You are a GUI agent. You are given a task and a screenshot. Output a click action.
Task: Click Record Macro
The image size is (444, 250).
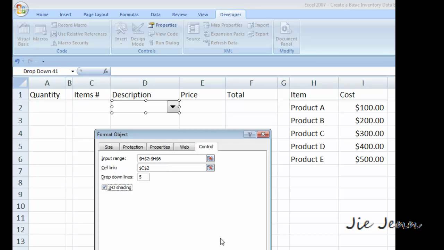click(69, 25)
